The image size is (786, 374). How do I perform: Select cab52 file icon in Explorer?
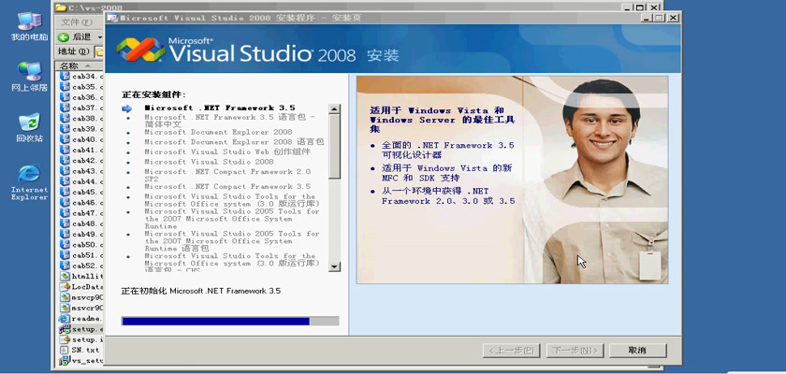click(65, 266)
